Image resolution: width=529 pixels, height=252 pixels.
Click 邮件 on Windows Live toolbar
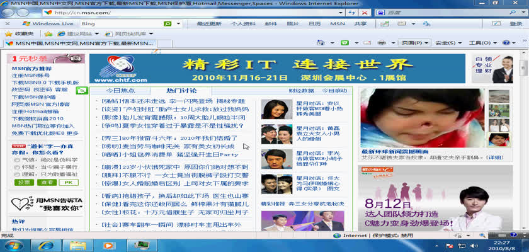[271, 24]
